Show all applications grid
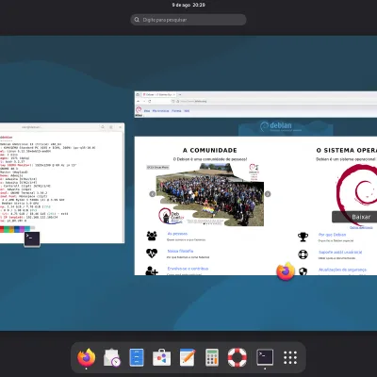The height and width of the screenshot is (377, 377). click(x=290, y=357)
